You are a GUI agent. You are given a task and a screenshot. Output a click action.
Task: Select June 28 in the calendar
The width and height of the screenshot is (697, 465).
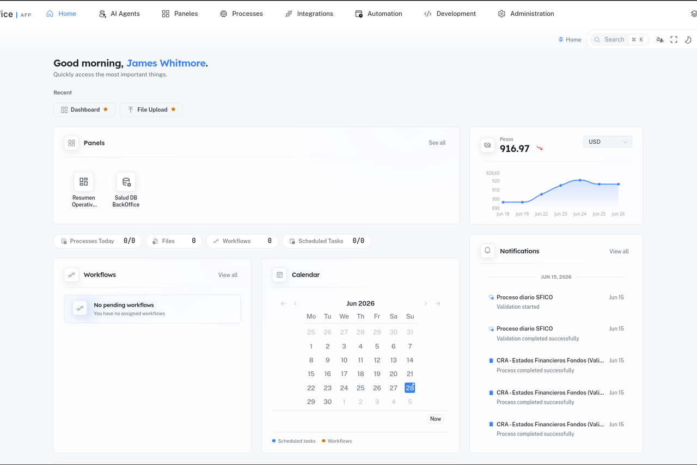[x=410, y=388]
